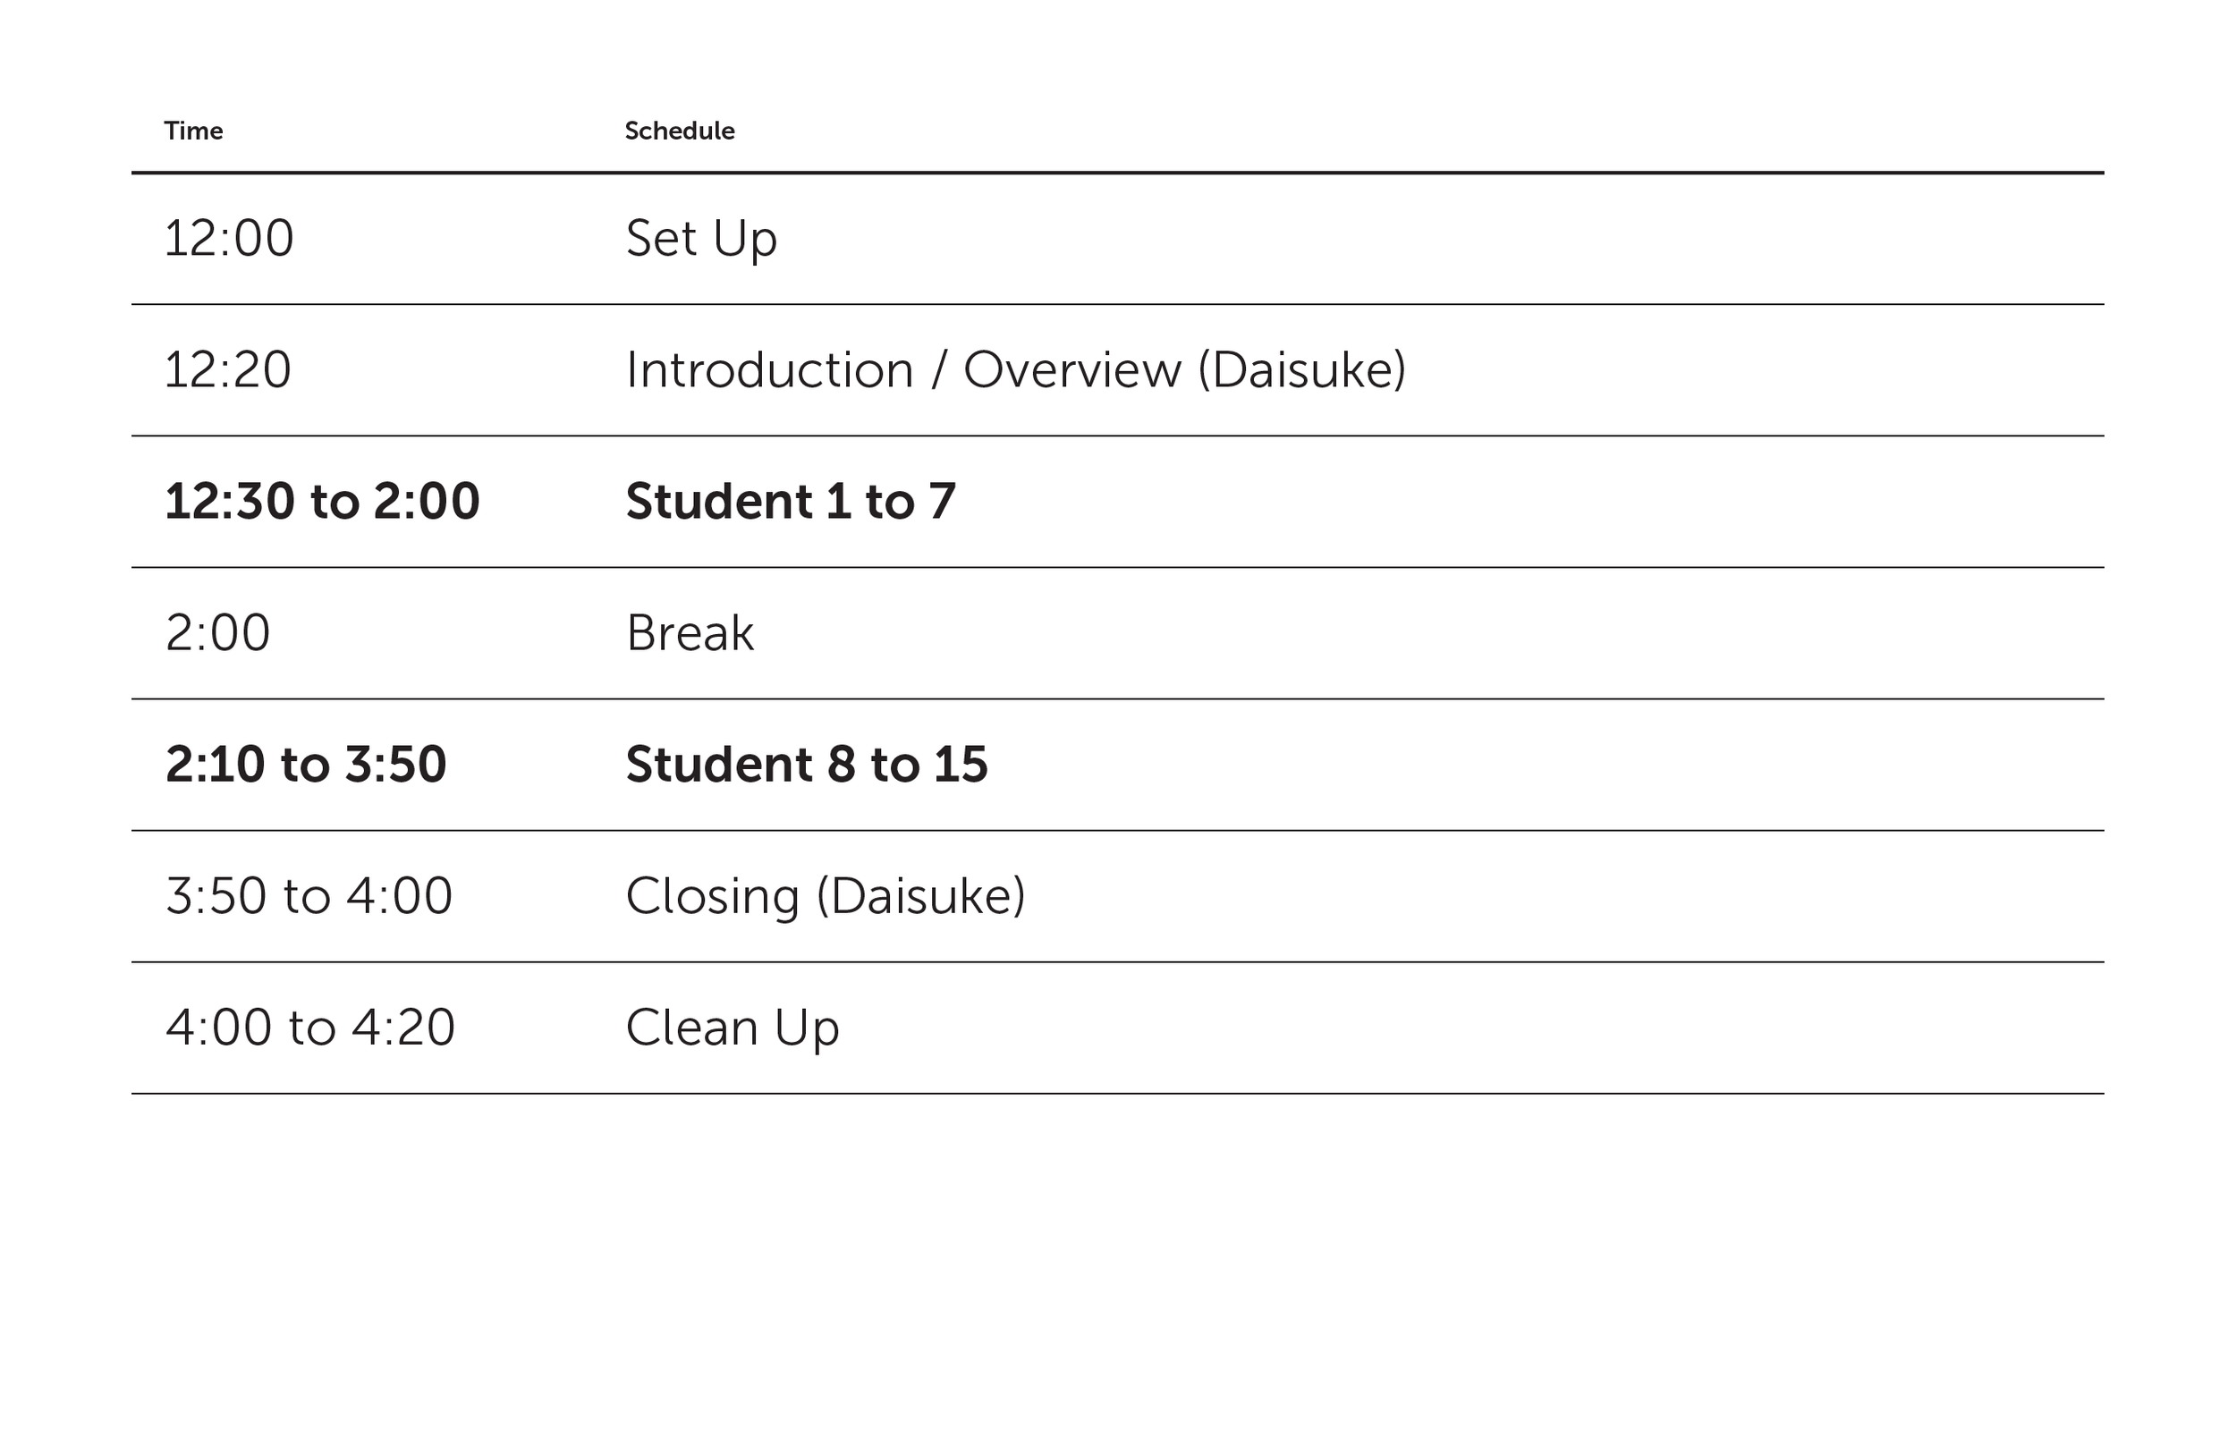Click Introduction / Overview (Daisuke) entry
Image resolution: width=2236 pixels, height=1447 pixels.
[1016, 370]
